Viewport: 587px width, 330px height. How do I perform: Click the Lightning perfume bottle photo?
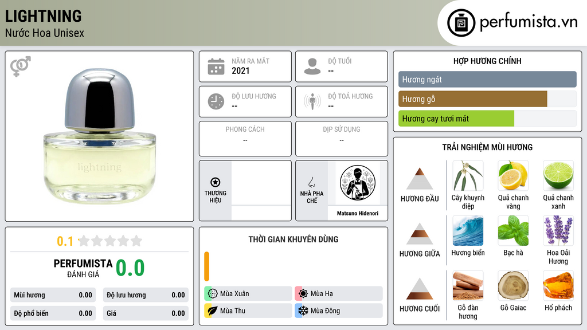(x=100, y=136)
